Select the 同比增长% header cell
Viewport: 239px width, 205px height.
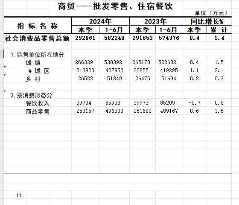207,21
